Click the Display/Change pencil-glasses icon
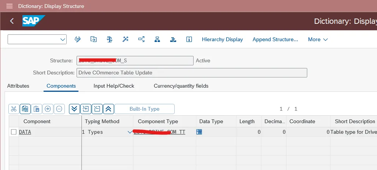 [78, 39]
